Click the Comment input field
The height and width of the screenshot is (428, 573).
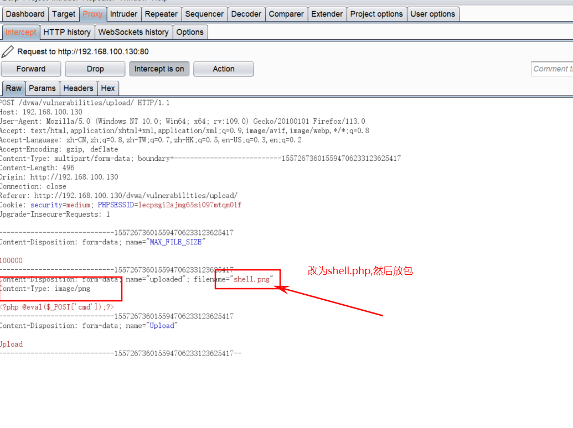(x=552, y=69)
